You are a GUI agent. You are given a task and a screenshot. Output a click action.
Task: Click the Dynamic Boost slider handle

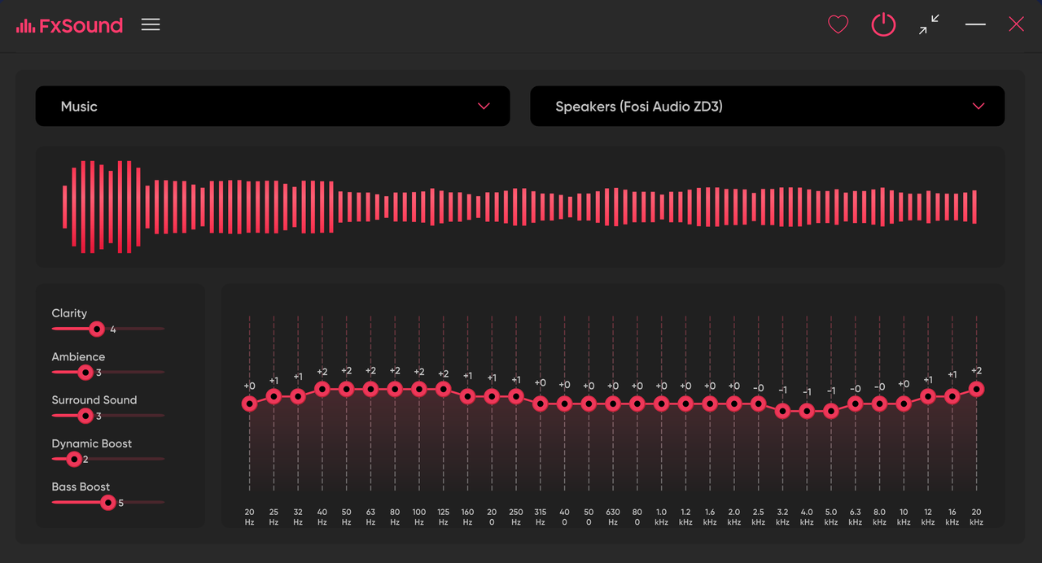coord(74,459)
